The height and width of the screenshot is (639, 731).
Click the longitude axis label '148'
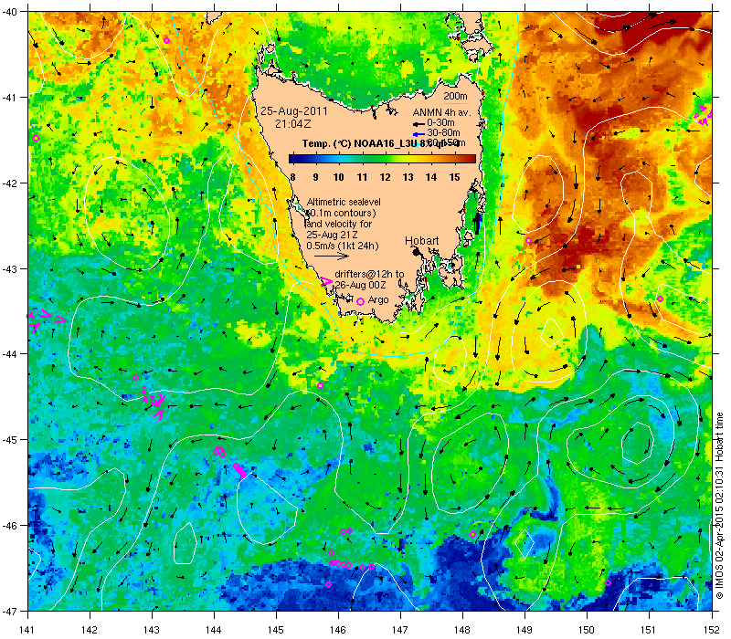click(x=462, y=630)
